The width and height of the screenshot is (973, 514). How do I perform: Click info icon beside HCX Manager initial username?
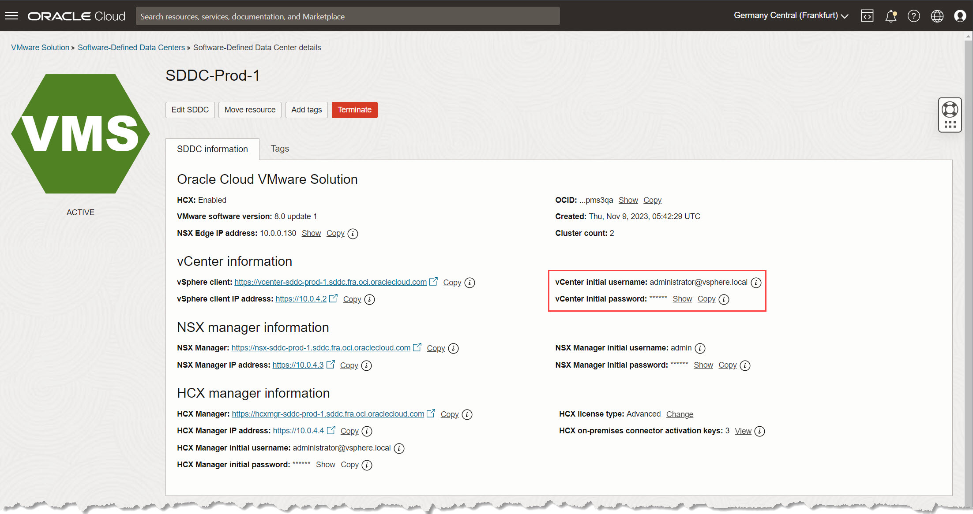pos(399,448)
